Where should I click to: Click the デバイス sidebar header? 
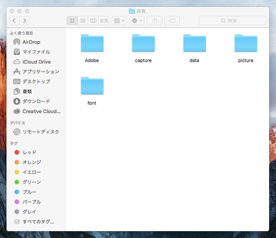[x=17, y=123]
